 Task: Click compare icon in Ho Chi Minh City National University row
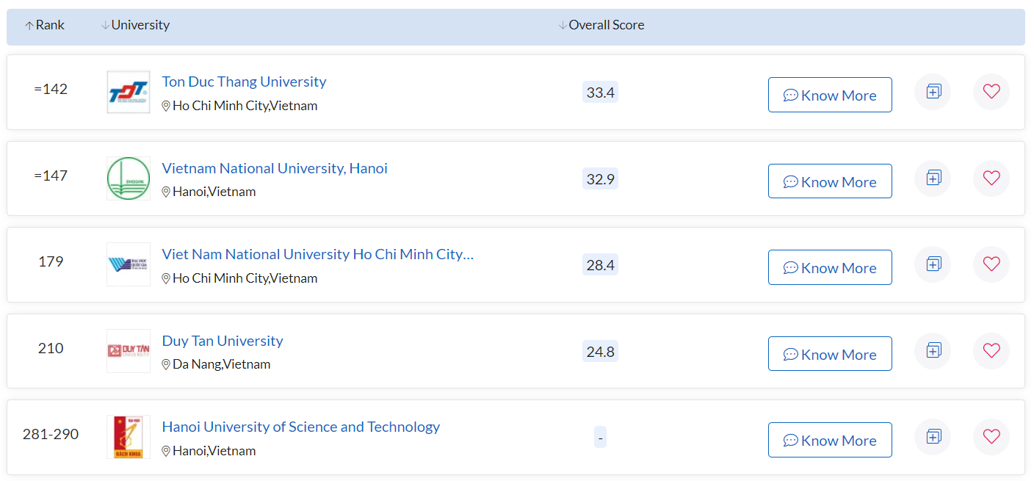click(933, 264)
